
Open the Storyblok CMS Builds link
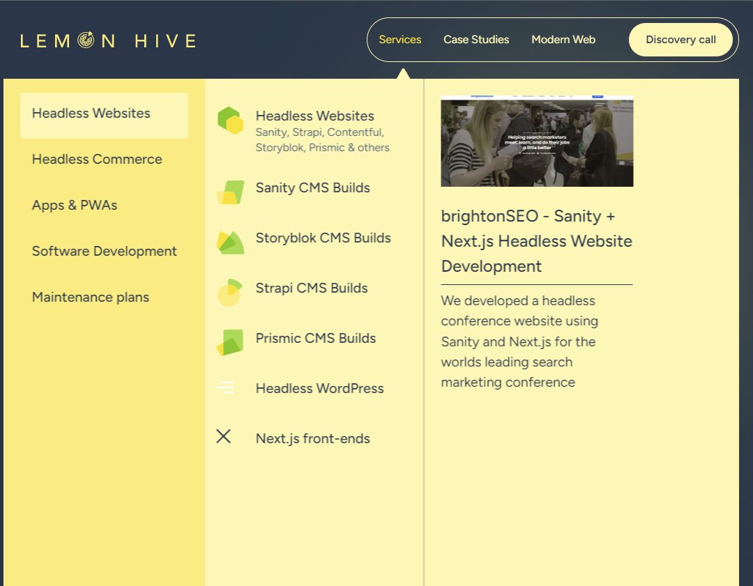pos(324,238)
